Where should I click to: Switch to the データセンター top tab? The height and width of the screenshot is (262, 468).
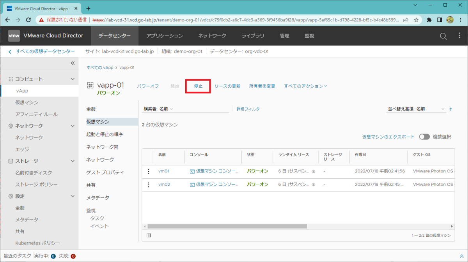coord(115,36)
